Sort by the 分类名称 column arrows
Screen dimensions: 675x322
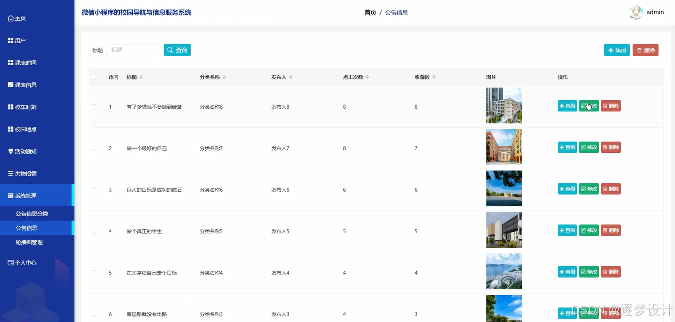click(224, 77)
